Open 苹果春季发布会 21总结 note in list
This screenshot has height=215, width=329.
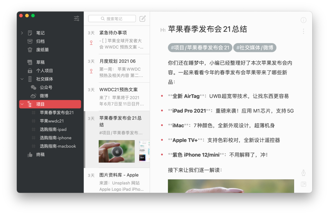pyautogui.click(x=117, y=139)
